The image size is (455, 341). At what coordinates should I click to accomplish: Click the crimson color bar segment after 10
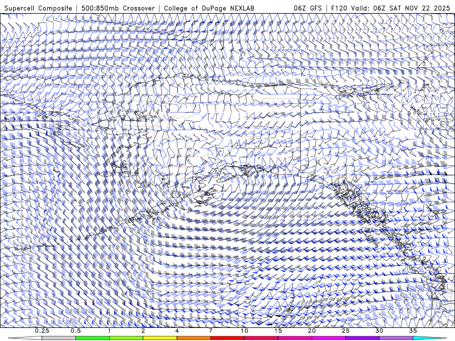coord(261,338)
